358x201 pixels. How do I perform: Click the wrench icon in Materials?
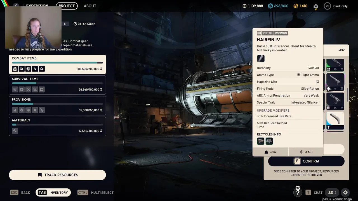click(15, 131)
